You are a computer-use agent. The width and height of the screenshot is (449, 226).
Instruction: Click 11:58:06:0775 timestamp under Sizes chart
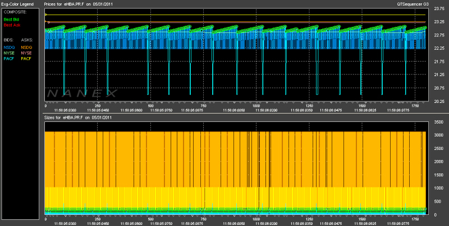click(x=398, y=223)
